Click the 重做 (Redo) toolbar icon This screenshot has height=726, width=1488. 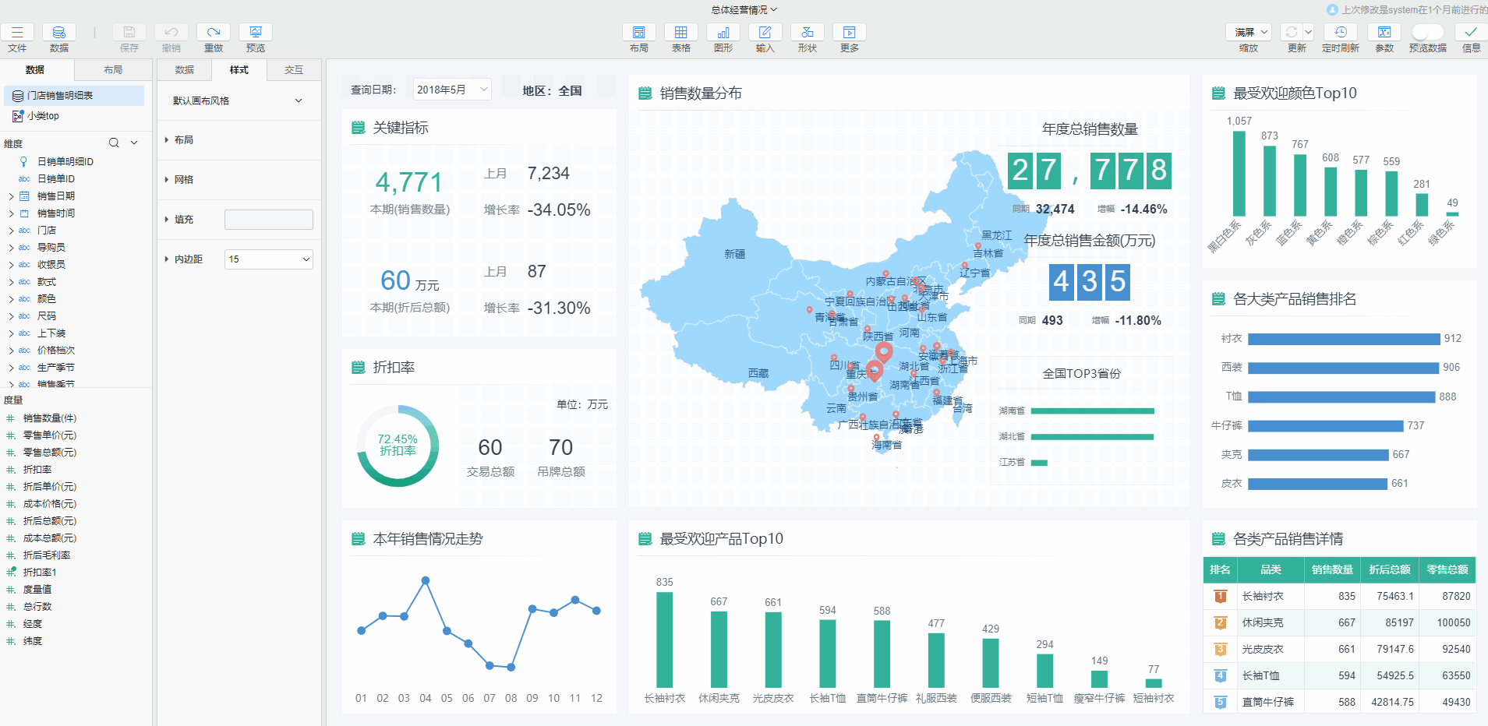pyautogui.click(x=214, y=33)
